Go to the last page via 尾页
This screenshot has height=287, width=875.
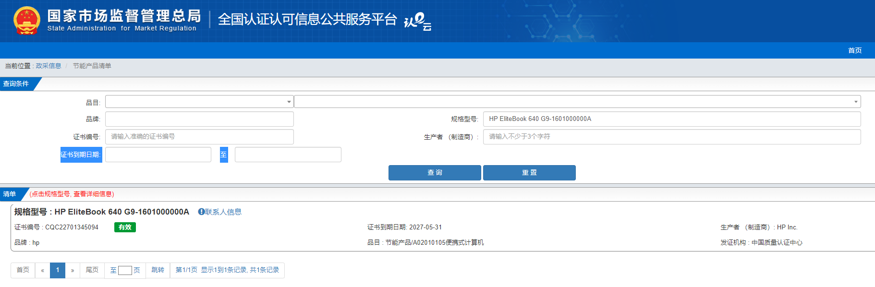tap(92, 270)
